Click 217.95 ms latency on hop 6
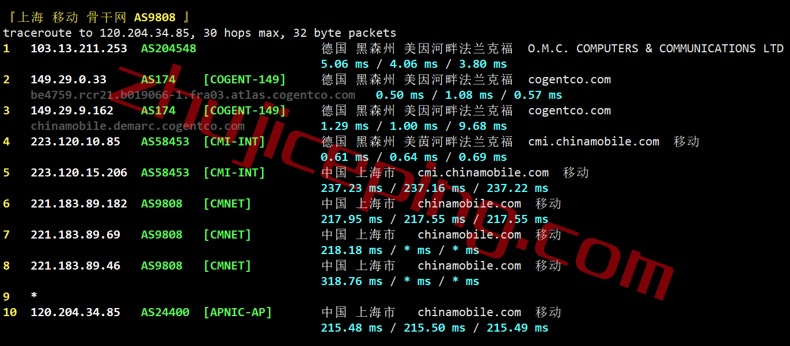 click(351, 219)
